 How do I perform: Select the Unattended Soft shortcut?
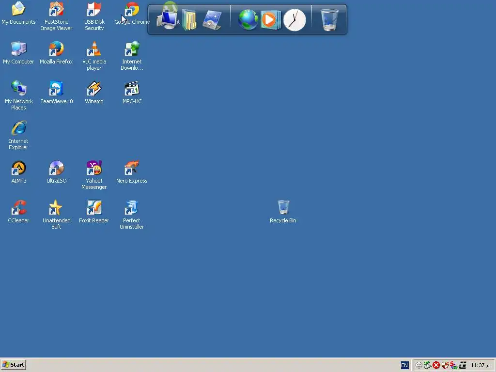[x=56, y=215]
